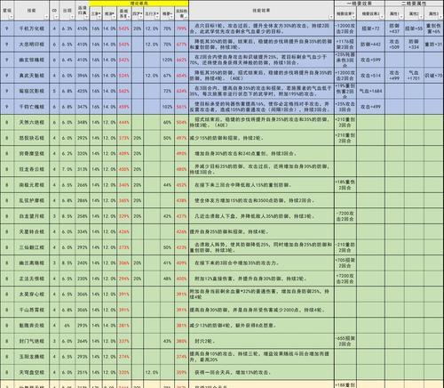The height and width of the screenshot is (388, 444).
Task: Open the filter dropdown on the CD column
Action: tap(57, 17)
